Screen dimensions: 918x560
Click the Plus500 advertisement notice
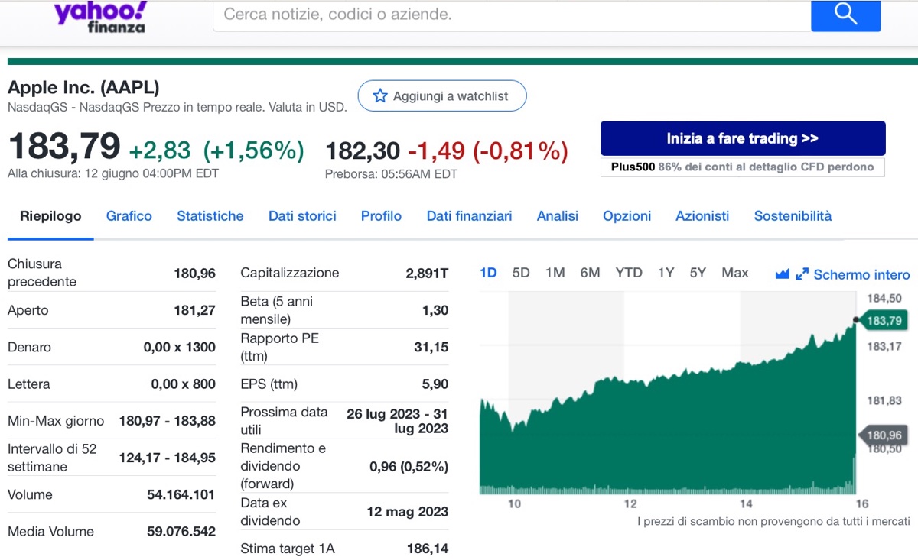click(x=742, y=167)
